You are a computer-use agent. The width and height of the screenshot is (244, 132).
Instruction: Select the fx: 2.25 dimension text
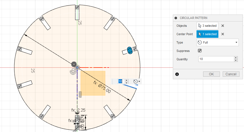point(78,110)
